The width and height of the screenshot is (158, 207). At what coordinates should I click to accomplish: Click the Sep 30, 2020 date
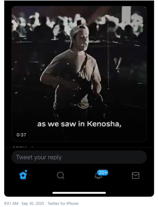pos(33,204)
